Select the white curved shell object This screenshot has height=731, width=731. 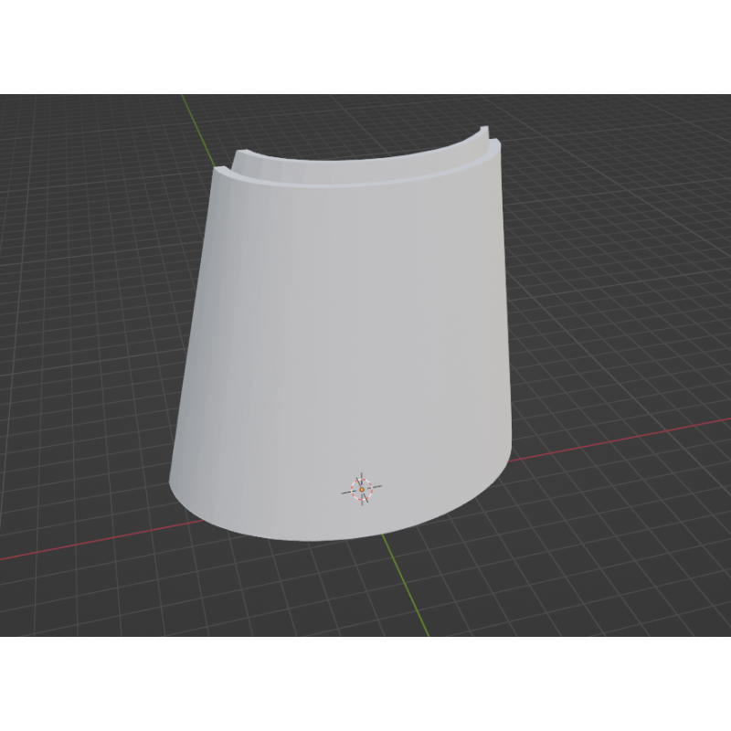coord(347,338)
